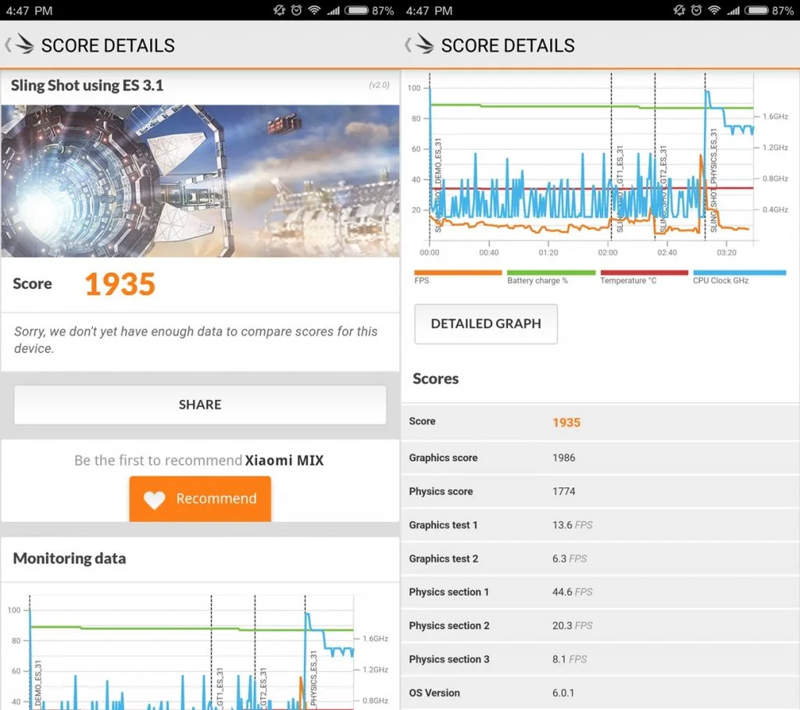Image resolution: width=800 pixels, height=710 pixels.
Task: Tap the mute icon in left status bar
Action: click(279, 10)
